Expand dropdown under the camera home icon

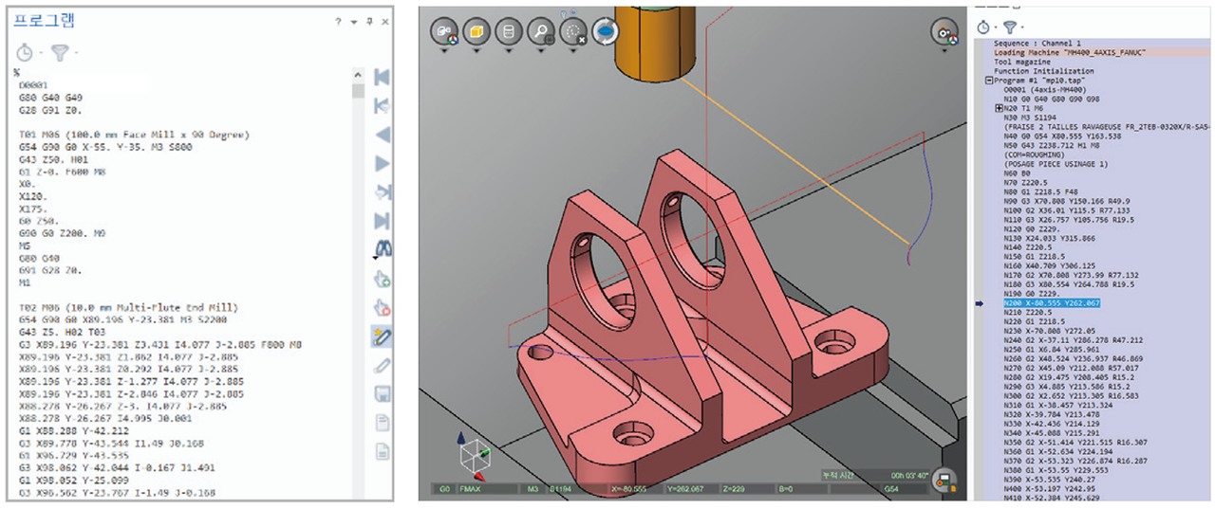tap(945, 51)
